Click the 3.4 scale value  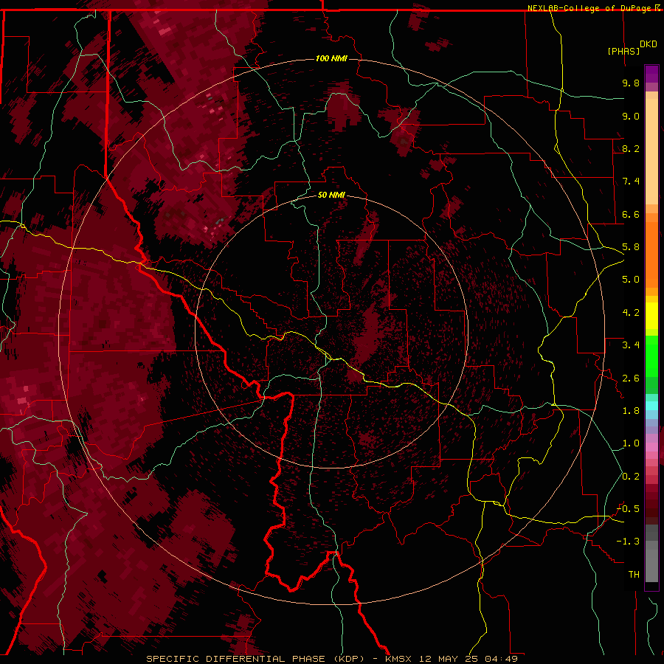coord(631,345)
